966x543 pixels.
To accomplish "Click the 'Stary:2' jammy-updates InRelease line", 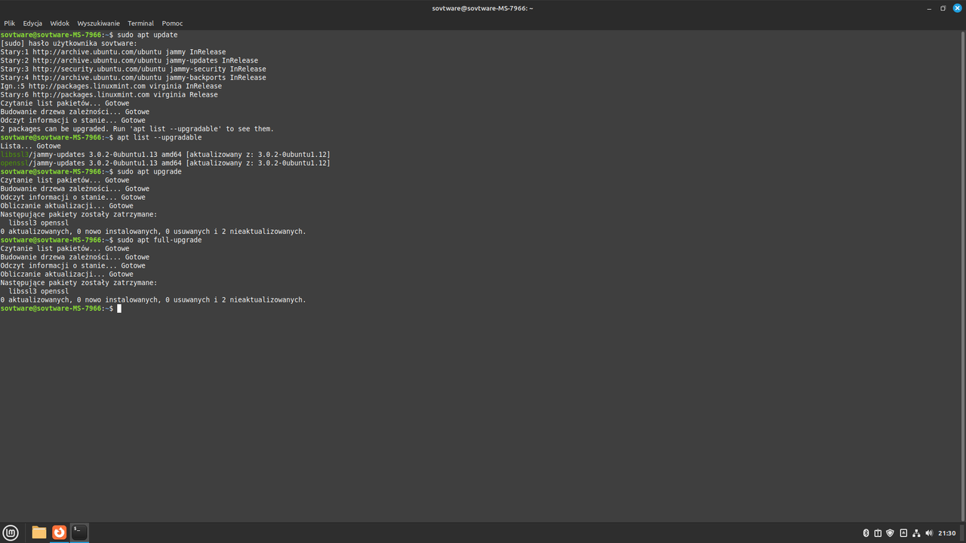I will (129, 61).
